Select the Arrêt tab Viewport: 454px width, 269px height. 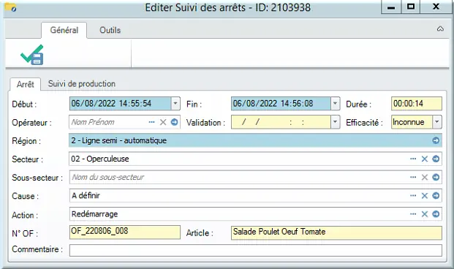(25, 84)
